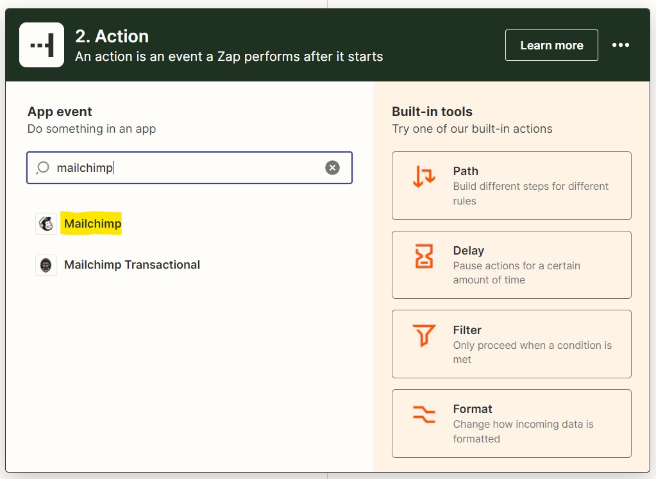Click the Delay hourglass icon
Screen dimensions: 656x479
click(x=424, y=256)
